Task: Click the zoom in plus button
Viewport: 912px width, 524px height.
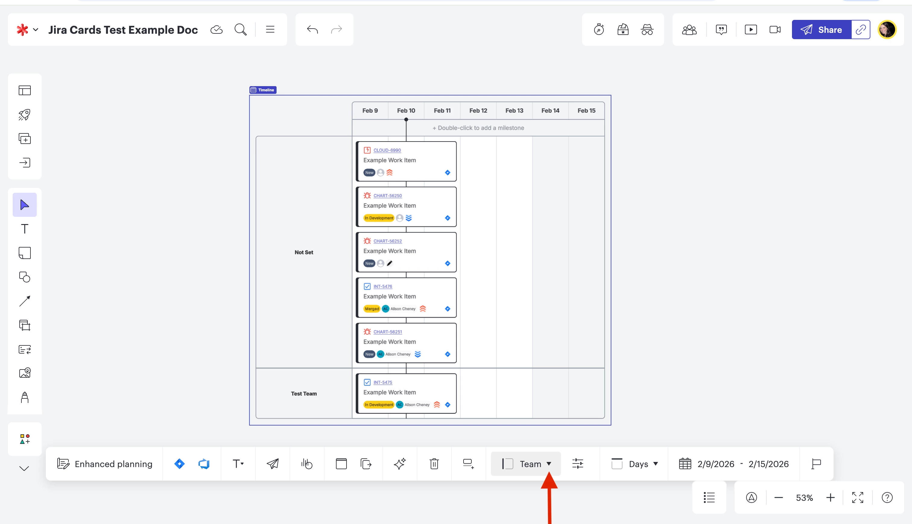Action: (830, 498)
